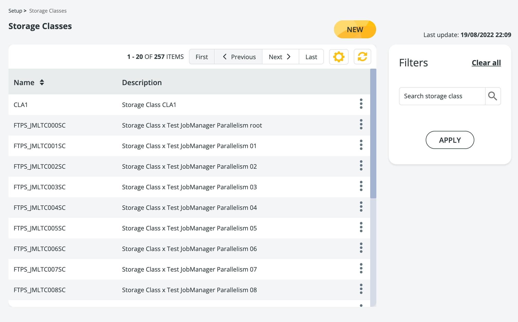Jump to the First page
The image size is (518, 322).
pos(202,57)
